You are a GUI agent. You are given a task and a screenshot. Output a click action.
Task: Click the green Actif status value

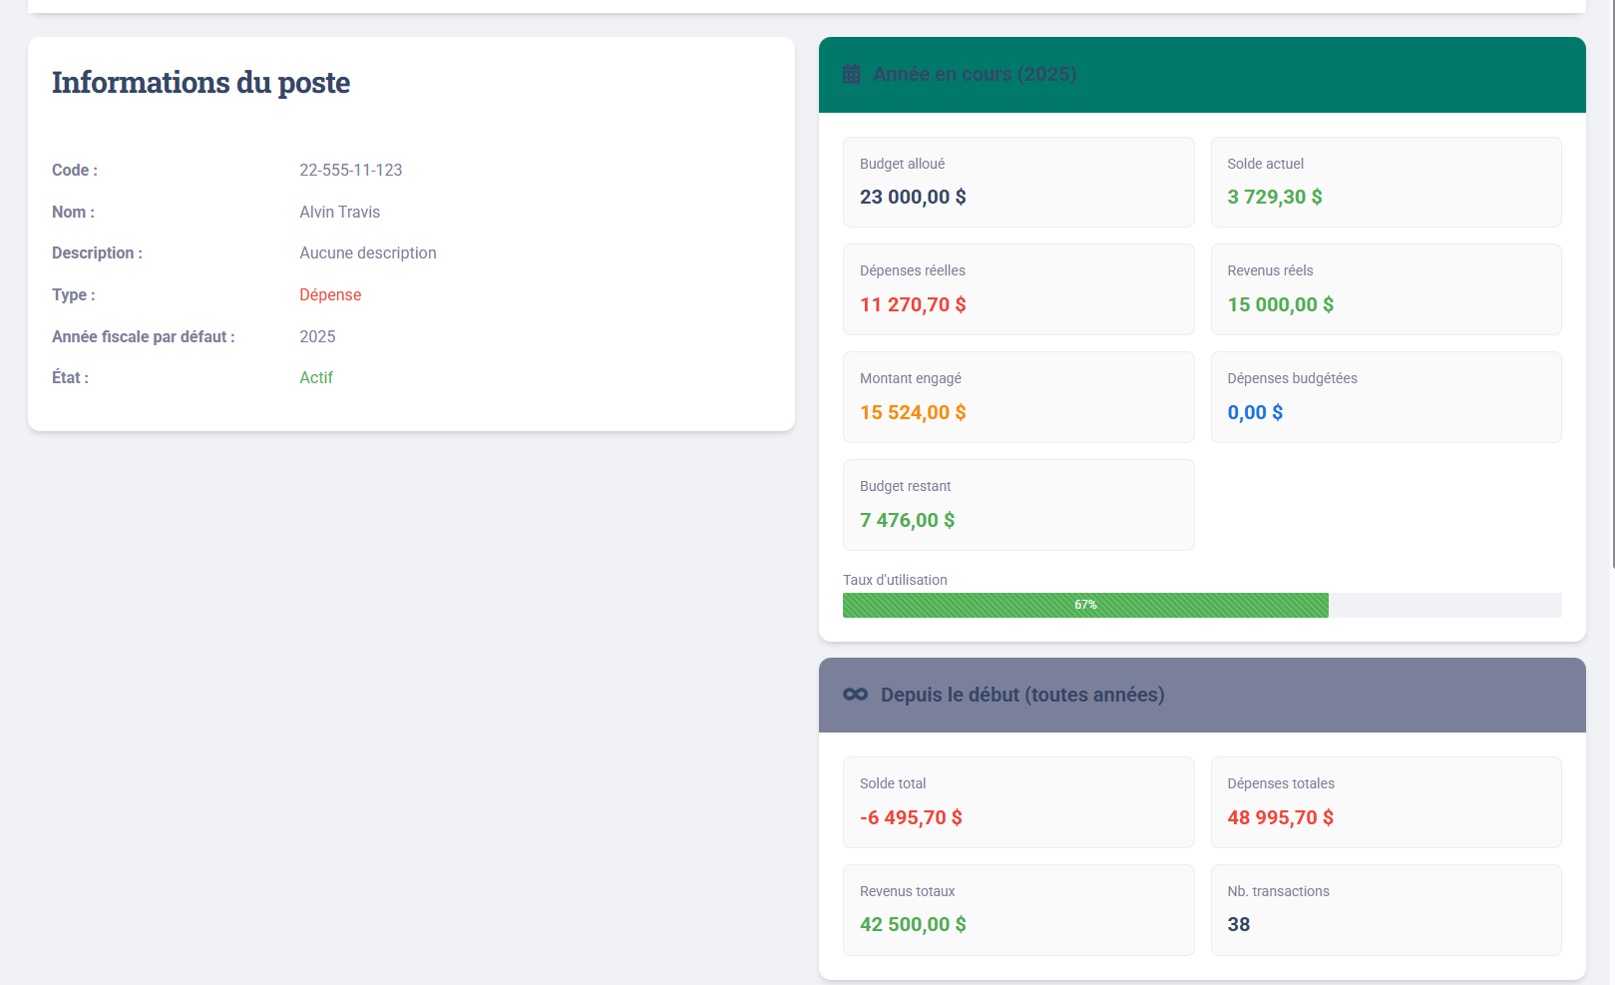tap(316, 378)
